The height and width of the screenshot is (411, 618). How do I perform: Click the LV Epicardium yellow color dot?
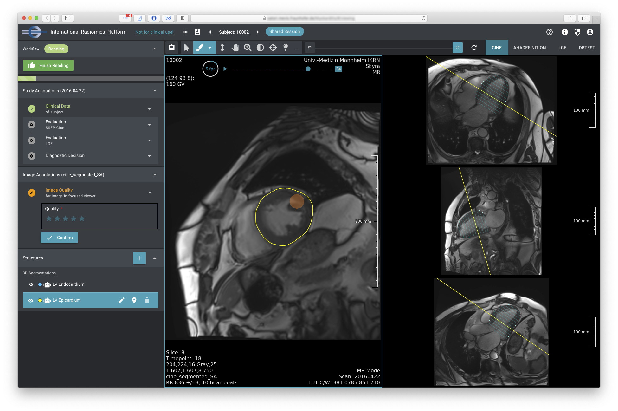[40, 301]
